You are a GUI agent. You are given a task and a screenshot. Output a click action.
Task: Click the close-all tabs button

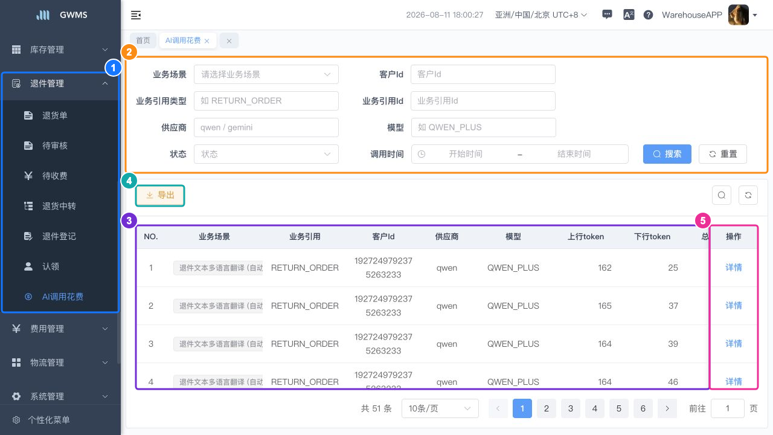tap(229, 40)
